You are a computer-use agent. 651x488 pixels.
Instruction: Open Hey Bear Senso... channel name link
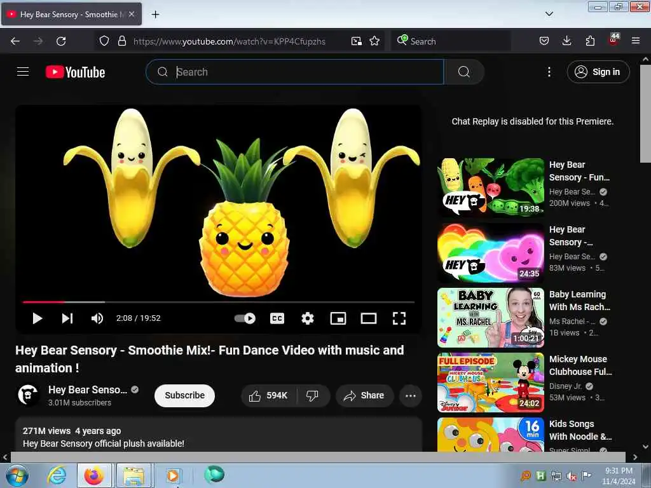88,390
